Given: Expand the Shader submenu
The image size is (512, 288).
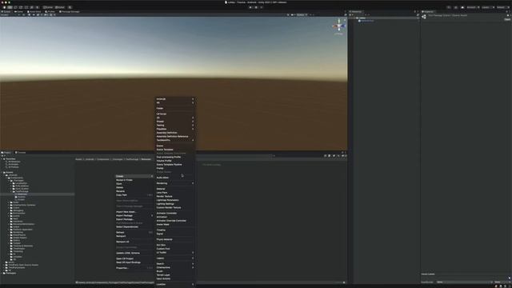Looking at the screenshot, I should coord(175,122).
